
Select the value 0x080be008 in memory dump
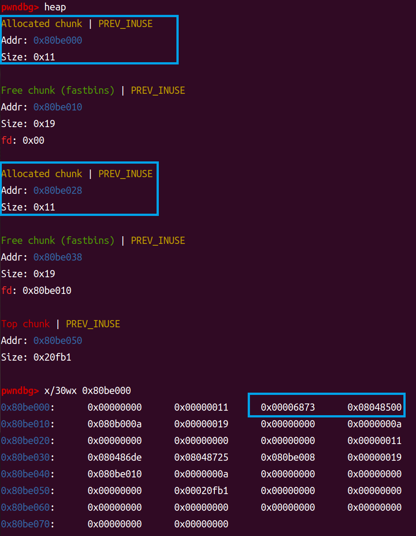click(288, 458)
